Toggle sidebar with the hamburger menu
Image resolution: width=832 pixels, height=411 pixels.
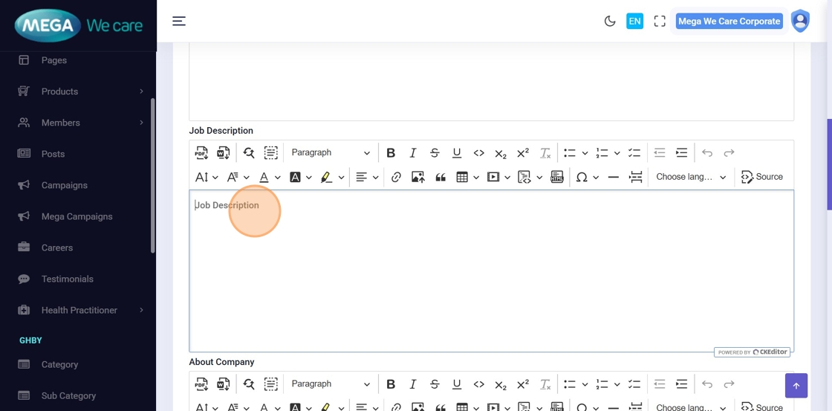179,22
